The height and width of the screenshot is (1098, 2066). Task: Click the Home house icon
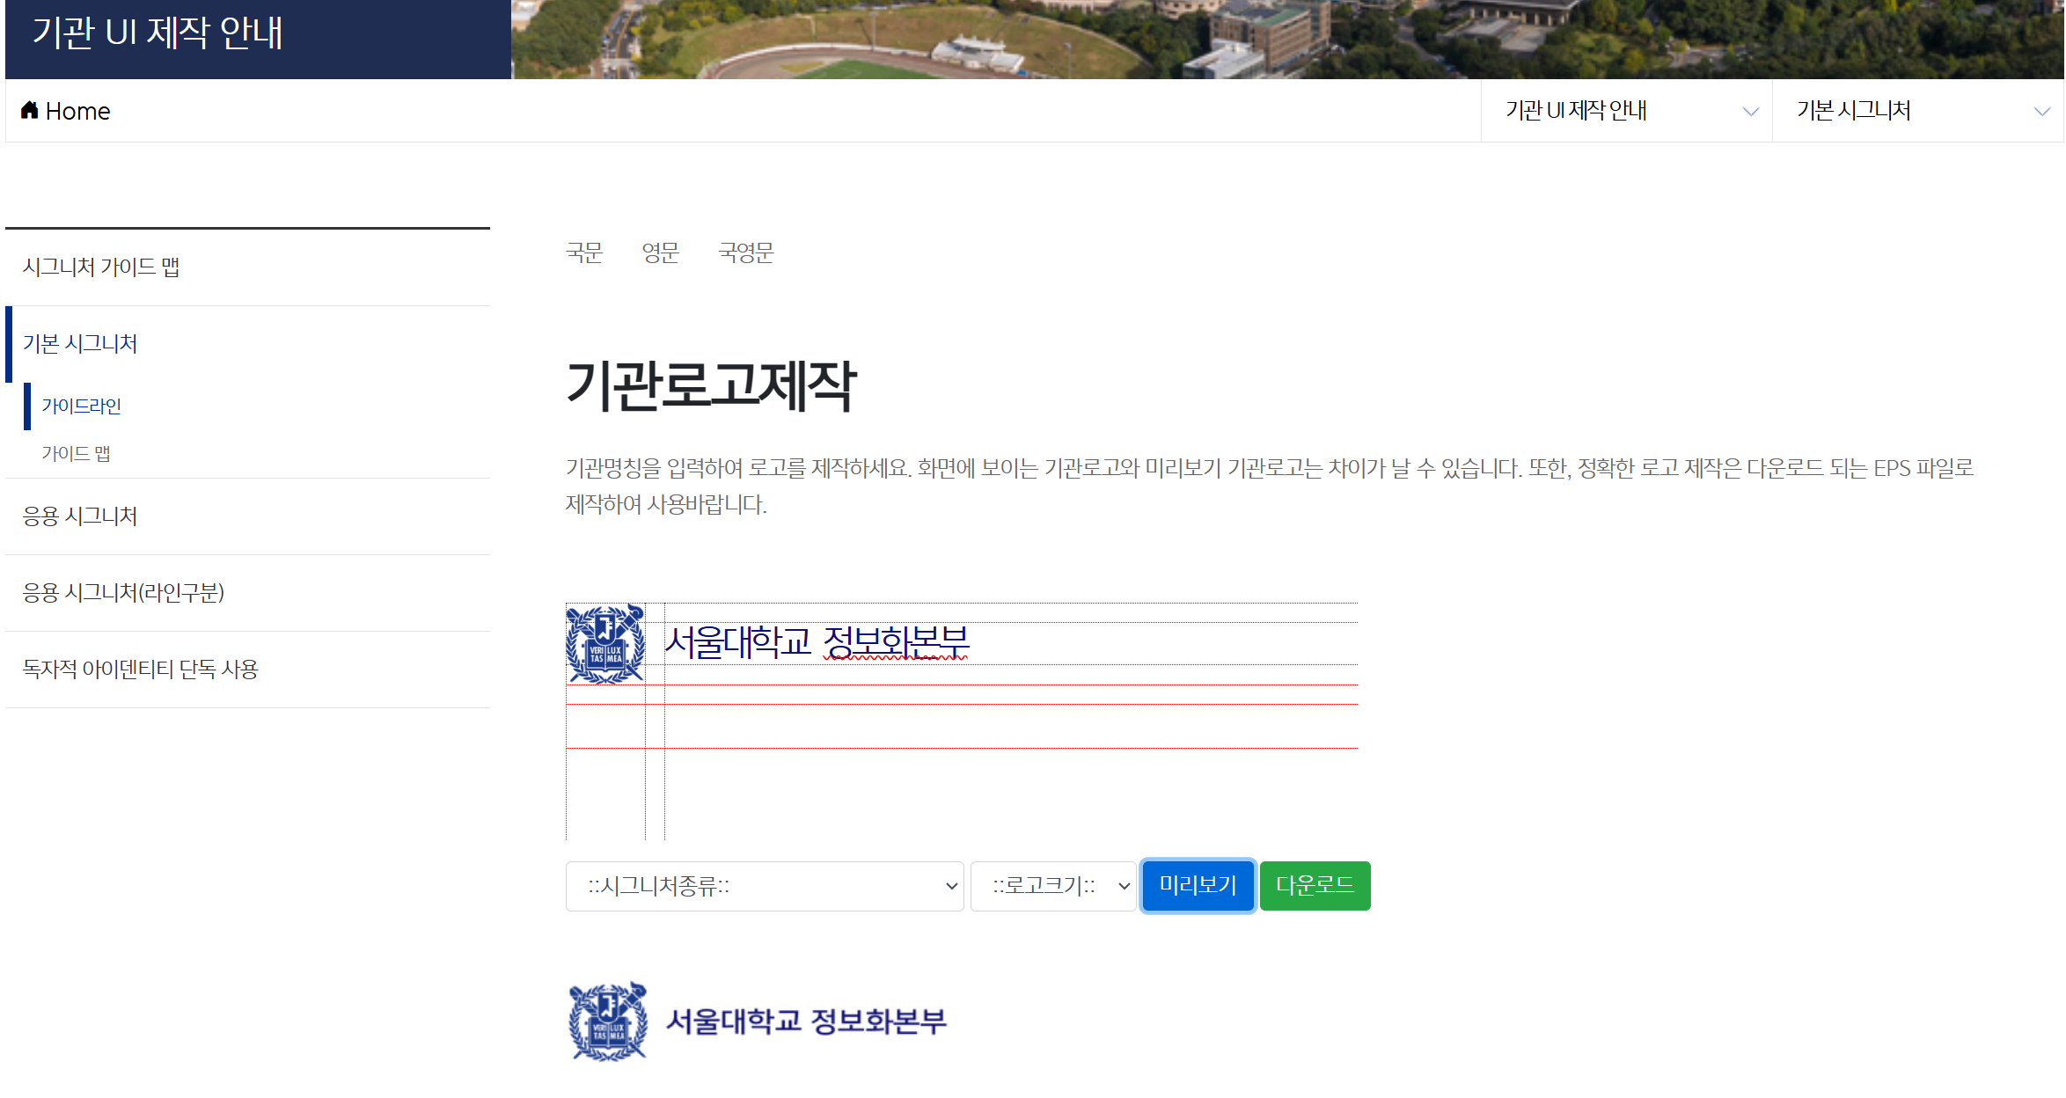(x=30, y=110)
